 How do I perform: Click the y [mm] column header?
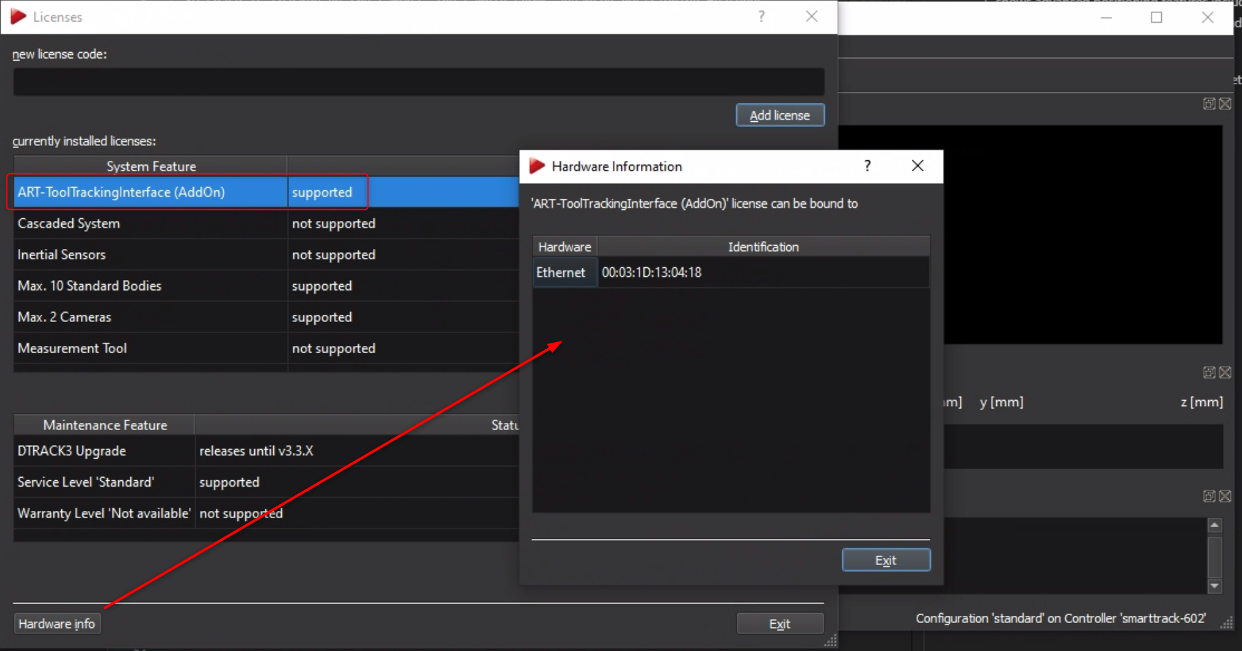pos(1001,402)
